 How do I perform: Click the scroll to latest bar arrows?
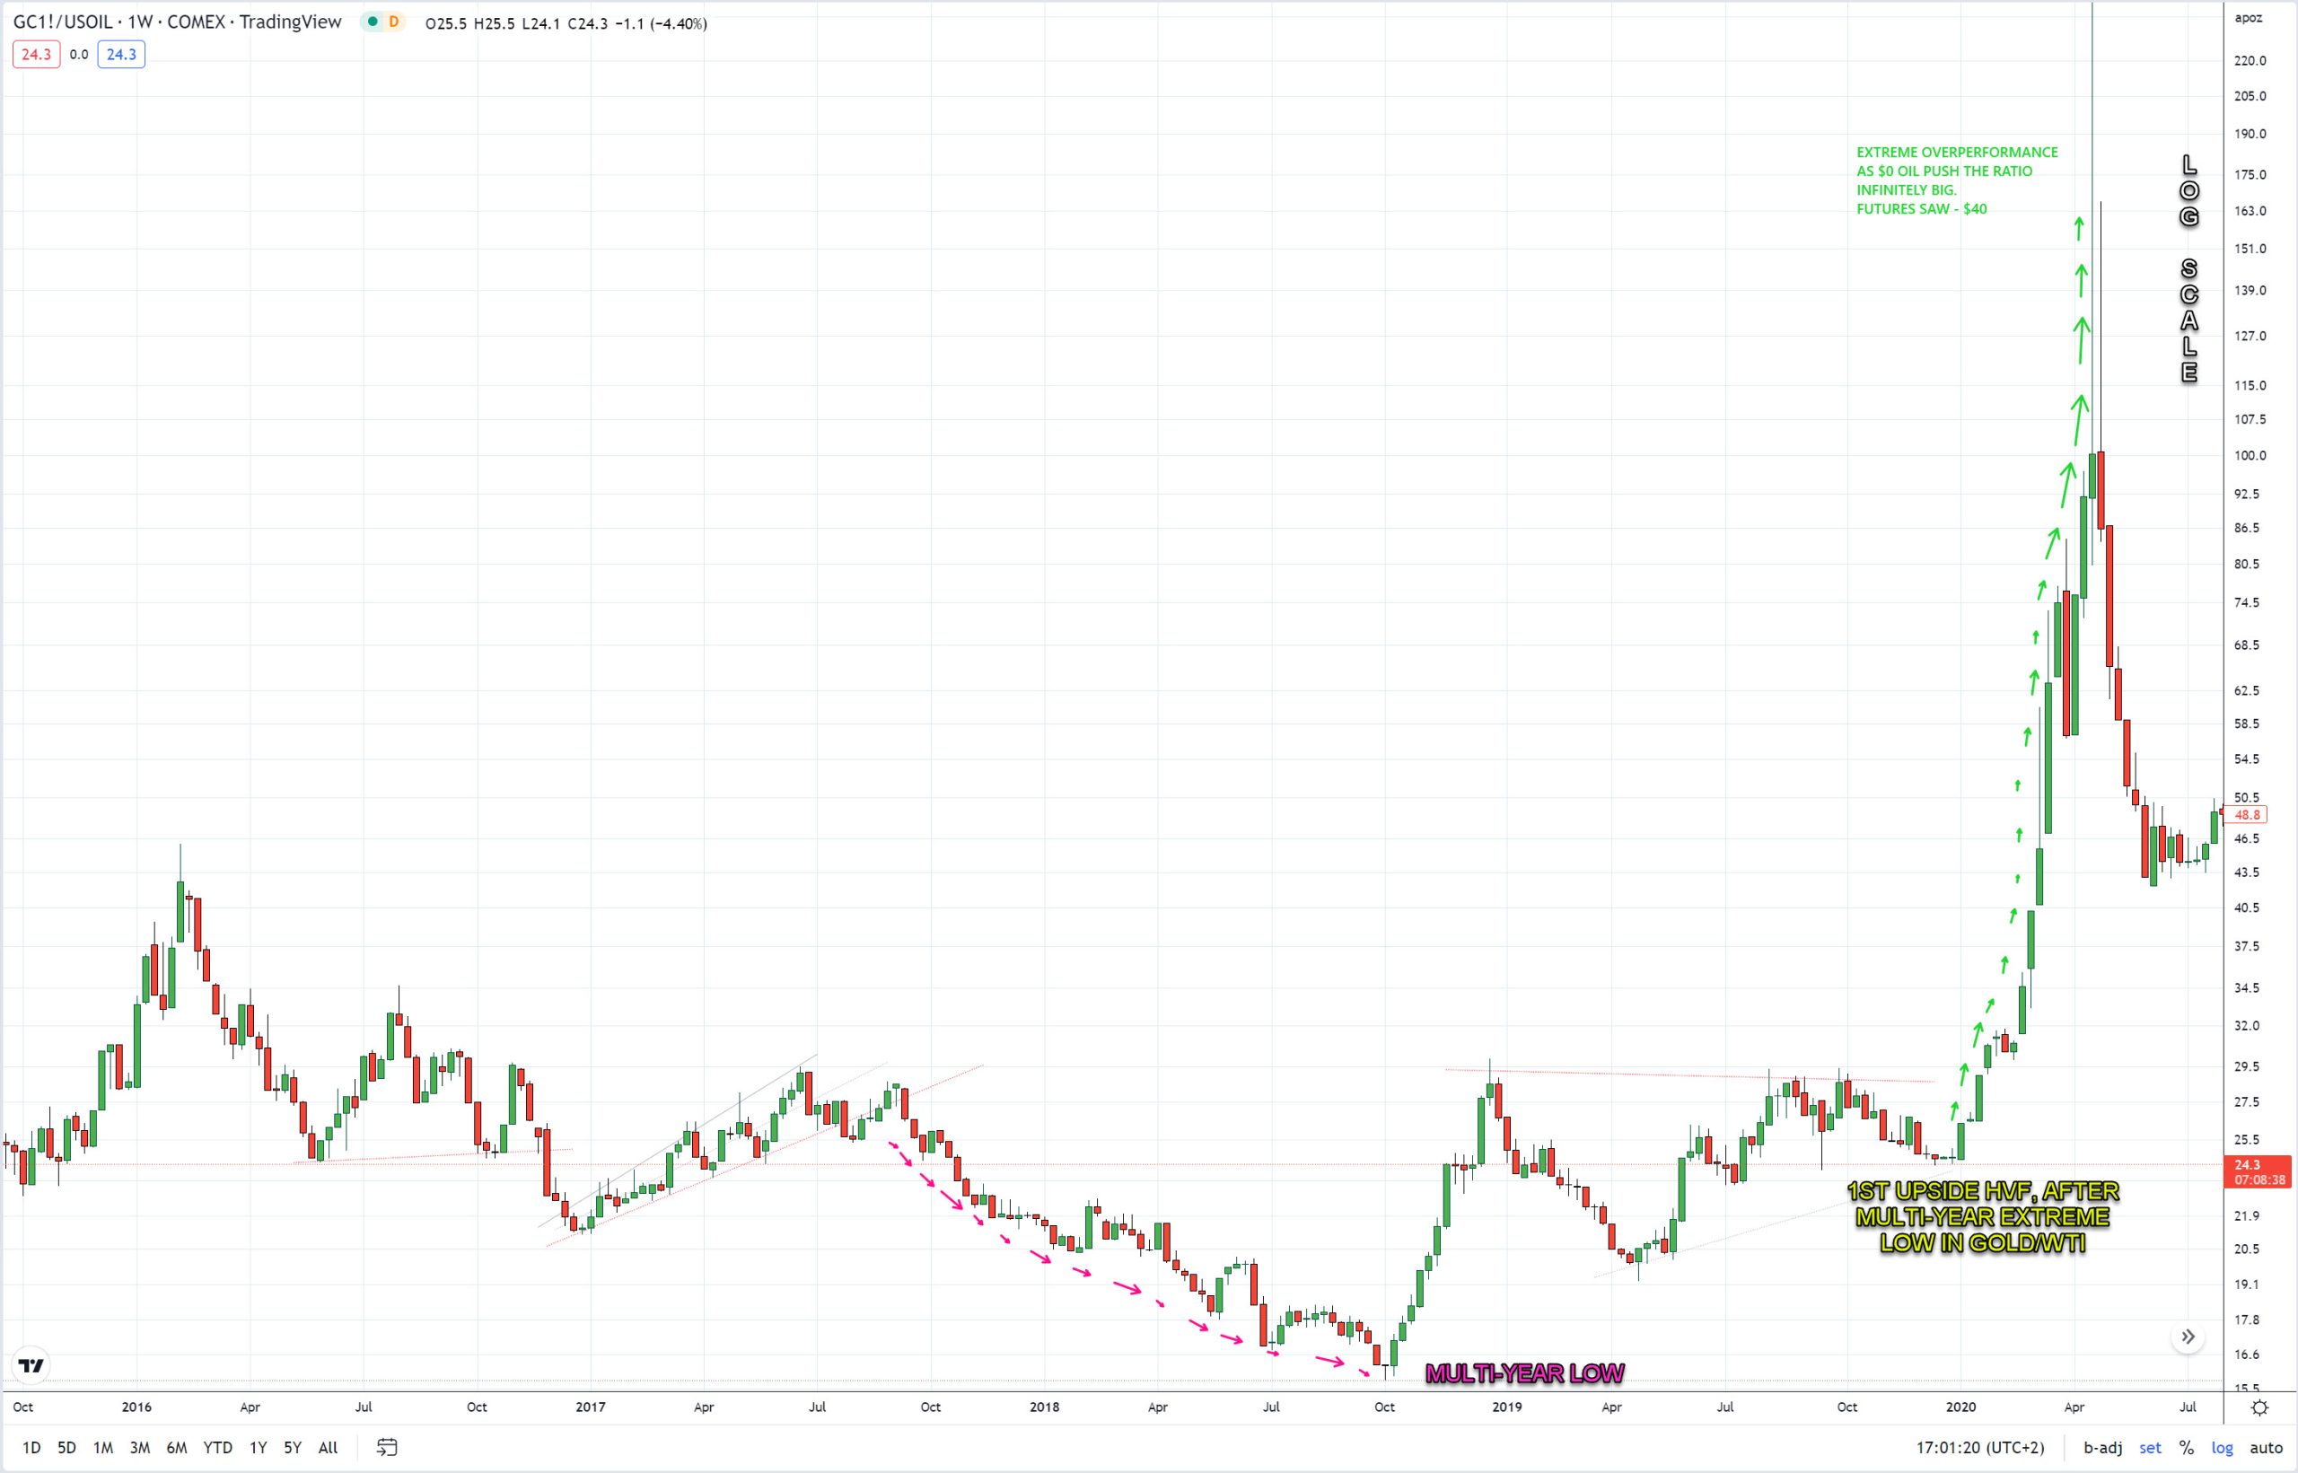(x=2188, y=1337)
